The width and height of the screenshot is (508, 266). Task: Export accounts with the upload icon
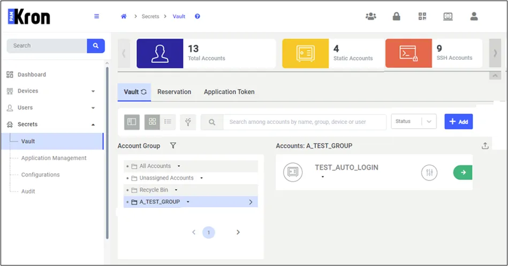point(485,146)
